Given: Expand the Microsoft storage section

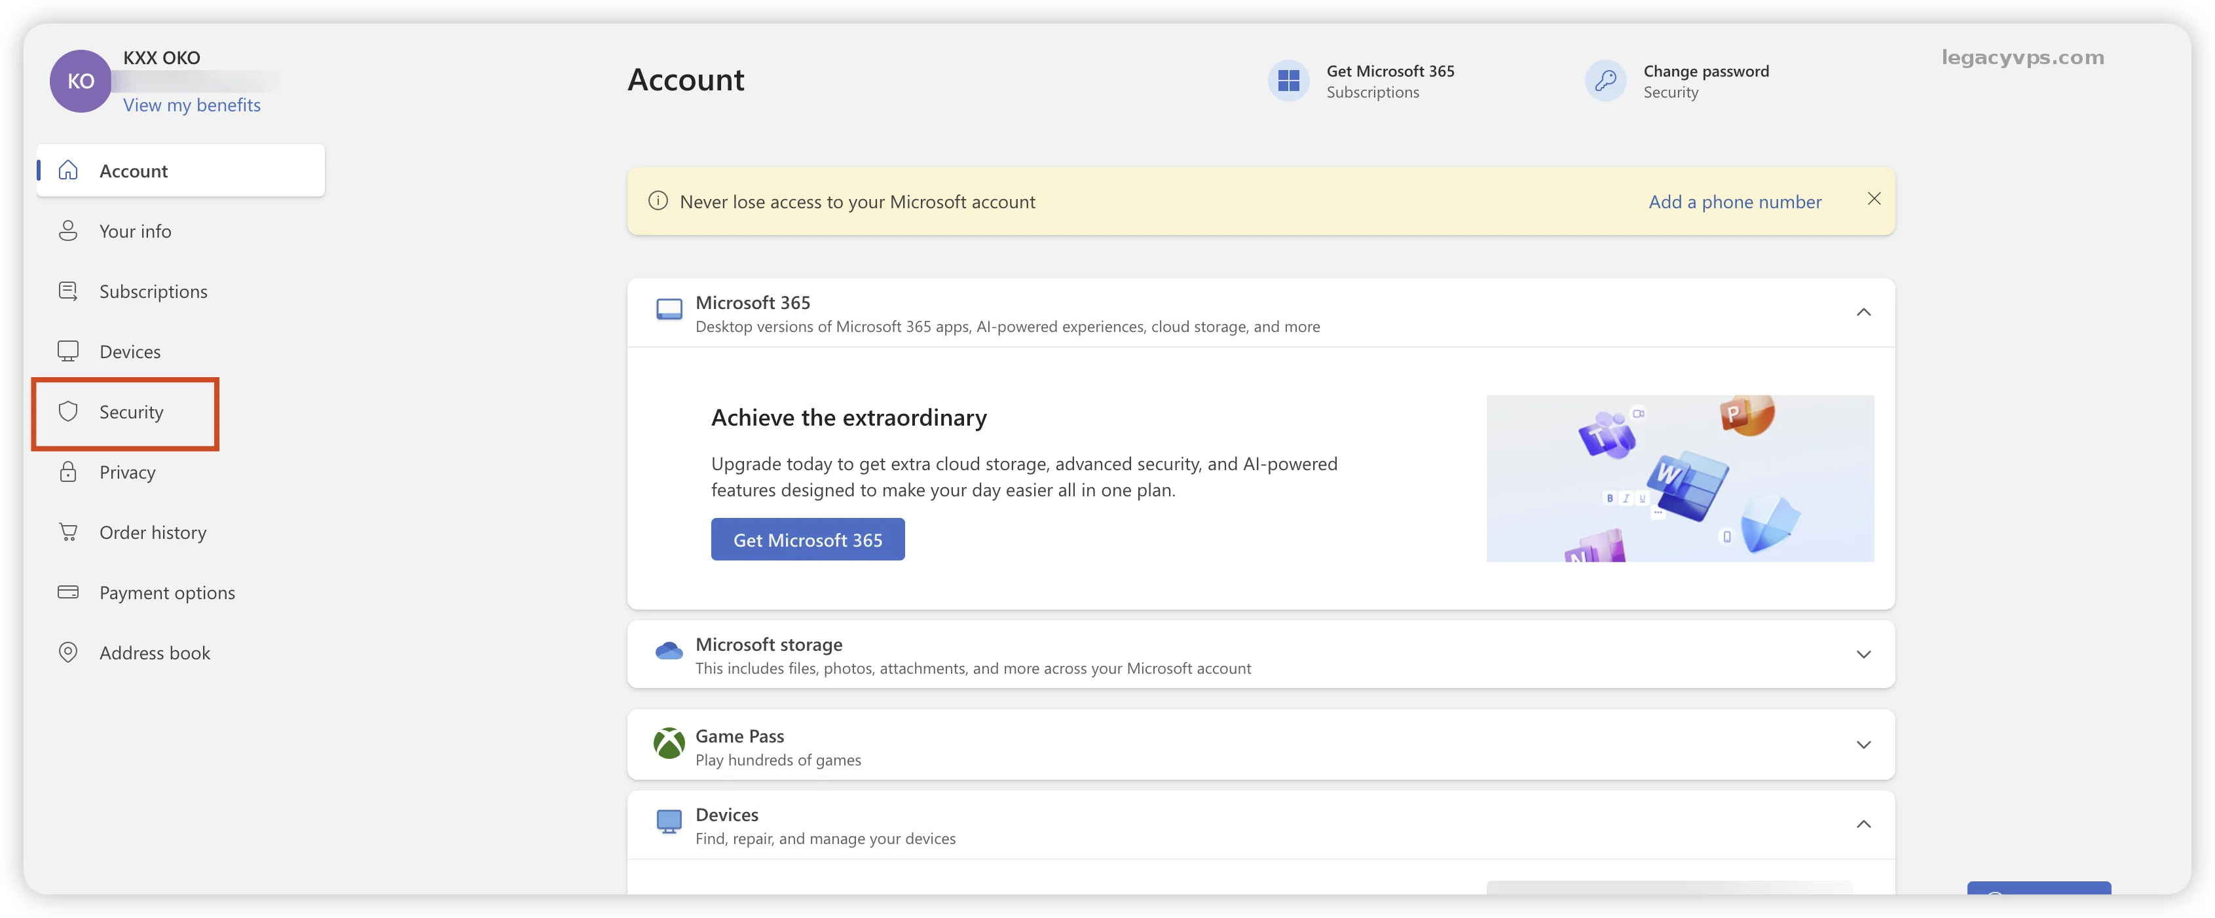Looking at the screenshot, I should tap(1863, 654).
